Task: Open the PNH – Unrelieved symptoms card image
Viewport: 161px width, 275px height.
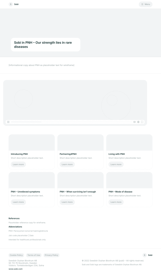Action: coord(32,180)
